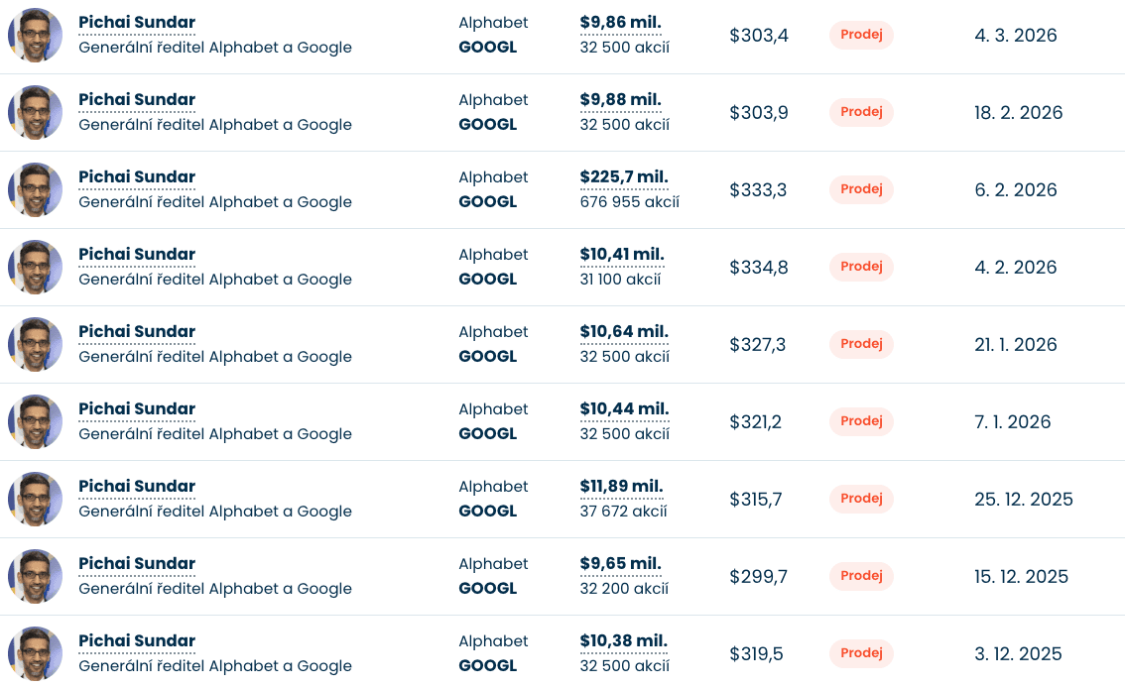The width and height of the screenshot is (1125, 687).
Task: Open the $10,64 mil. transaction details
Action: (x=624, y=332)
